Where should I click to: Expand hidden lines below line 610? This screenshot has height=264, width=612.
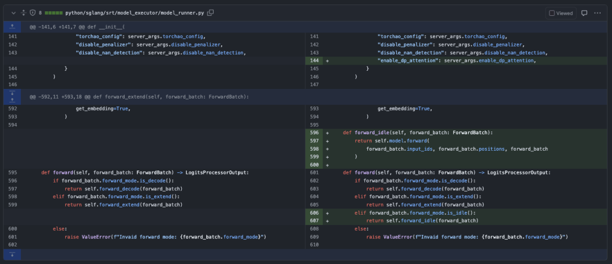click(12, 254)
